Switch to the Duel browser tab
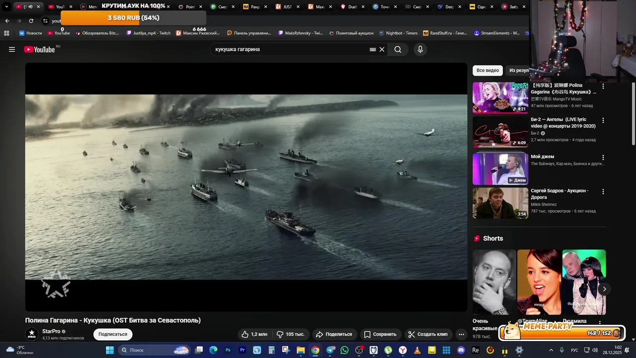This screenshot has height=358, width=636. 352,6
